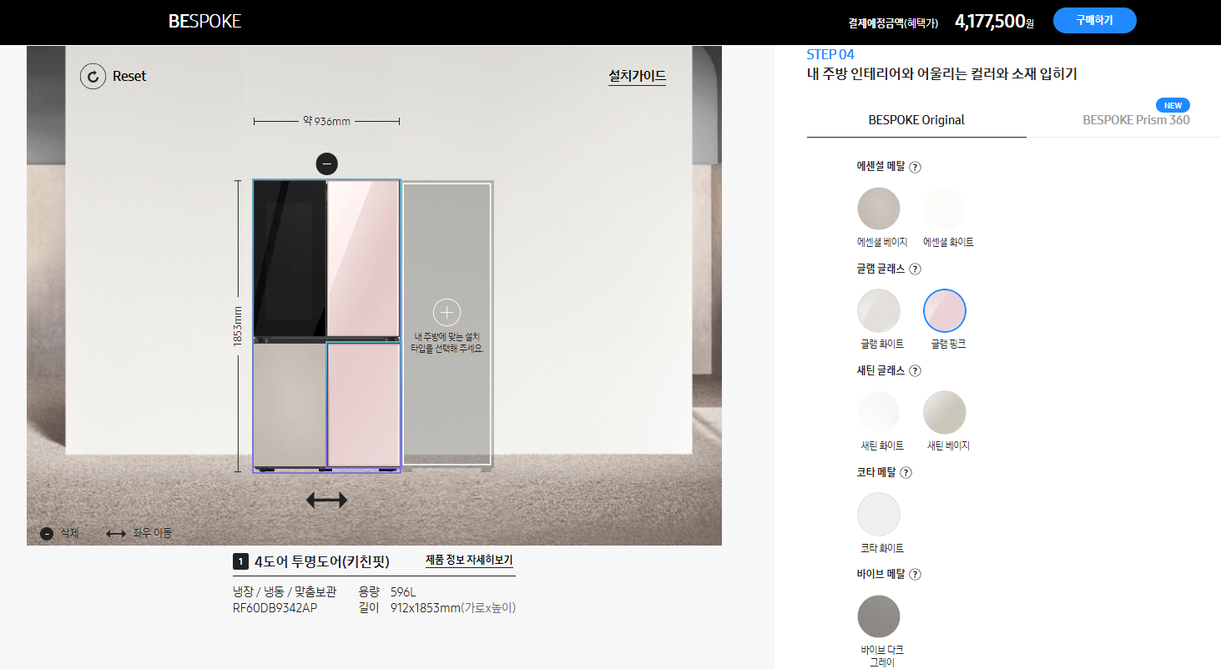Select the 코타 화이트 color swatch

coord(879,514)
